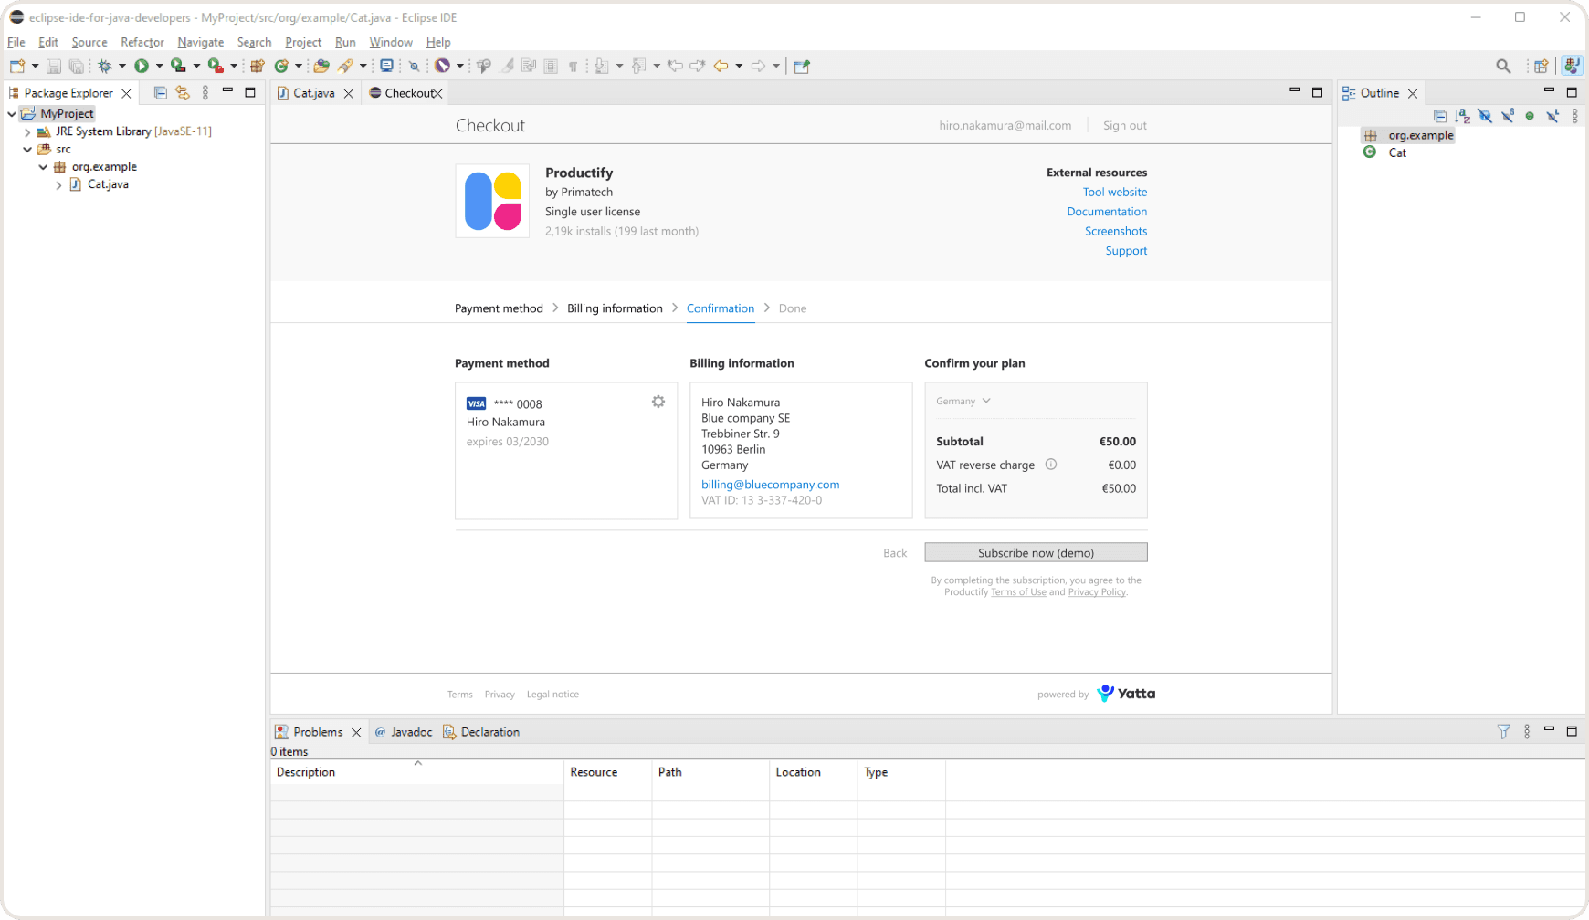
Task: Open the Problems view filter icon
Action: 1503,732
